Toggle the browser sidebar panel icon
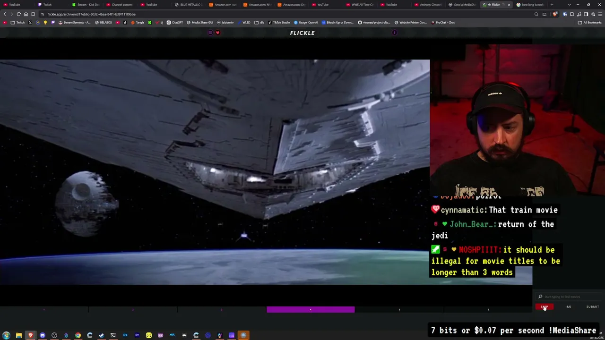 pyautogui.click(x=586, y=14)
